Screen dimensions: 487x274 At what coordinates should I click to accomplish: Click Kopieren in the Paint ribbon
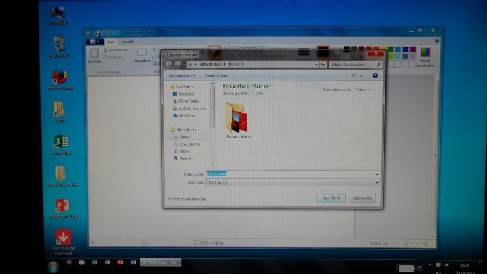pyautogui.click(x=114, y=57)
